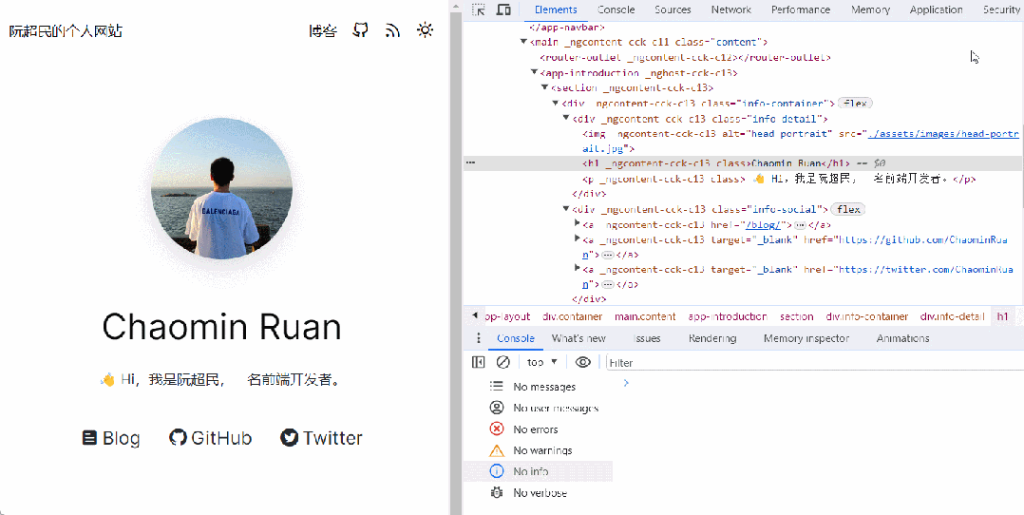The width and height of the screenshot is (1024, 515).
Task: Toggle the device toolbar icon
Action: click(x=503, y=10)
